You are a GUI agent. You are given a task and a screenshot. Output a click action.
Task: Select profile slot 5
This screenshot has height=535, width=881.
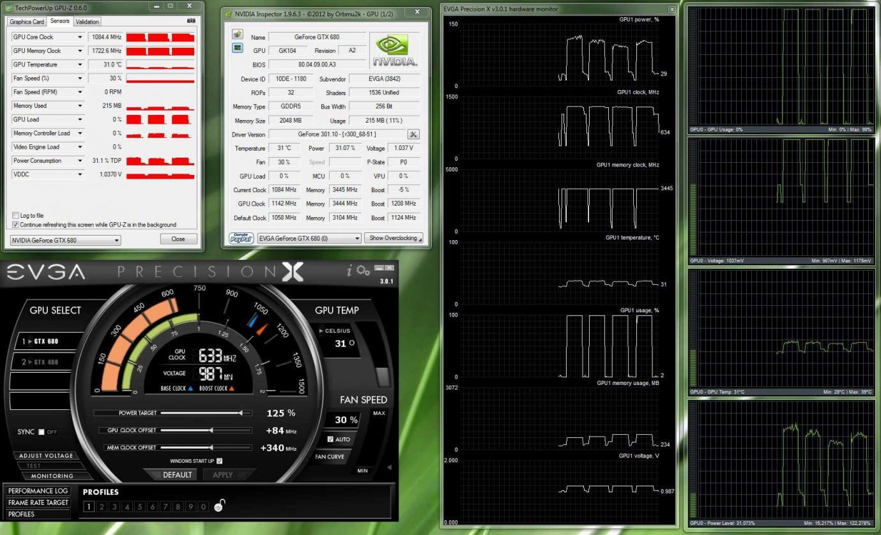coord(140,506)
